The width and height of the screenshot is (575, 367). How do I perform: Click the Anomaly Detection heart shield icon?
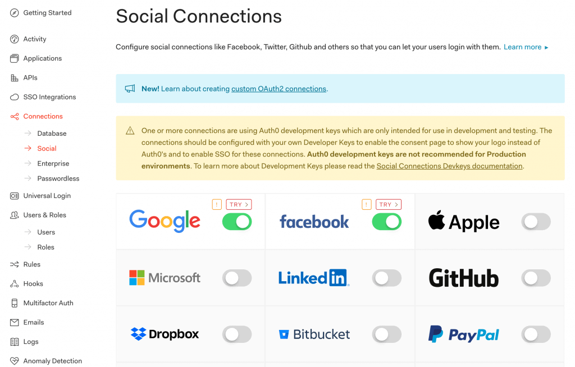pos(15,361)
